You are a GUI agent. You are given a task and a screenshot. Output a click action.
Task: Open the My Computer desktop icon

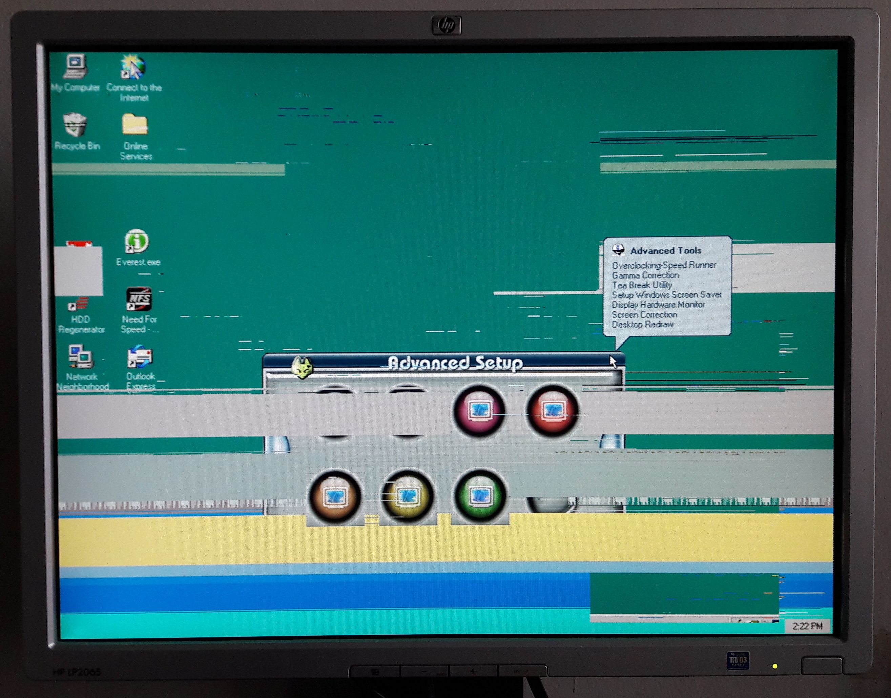pyautogui.click(x=75, y=67)
